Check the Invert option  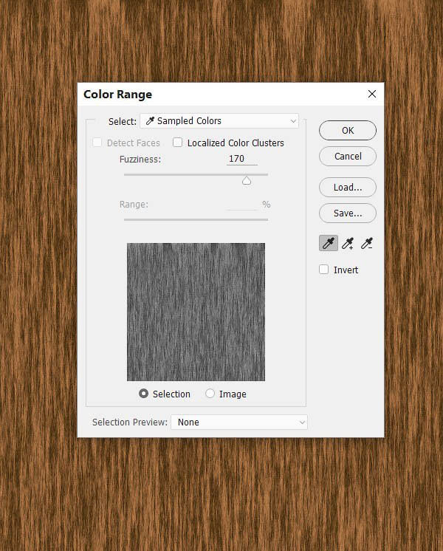(324, 270)
